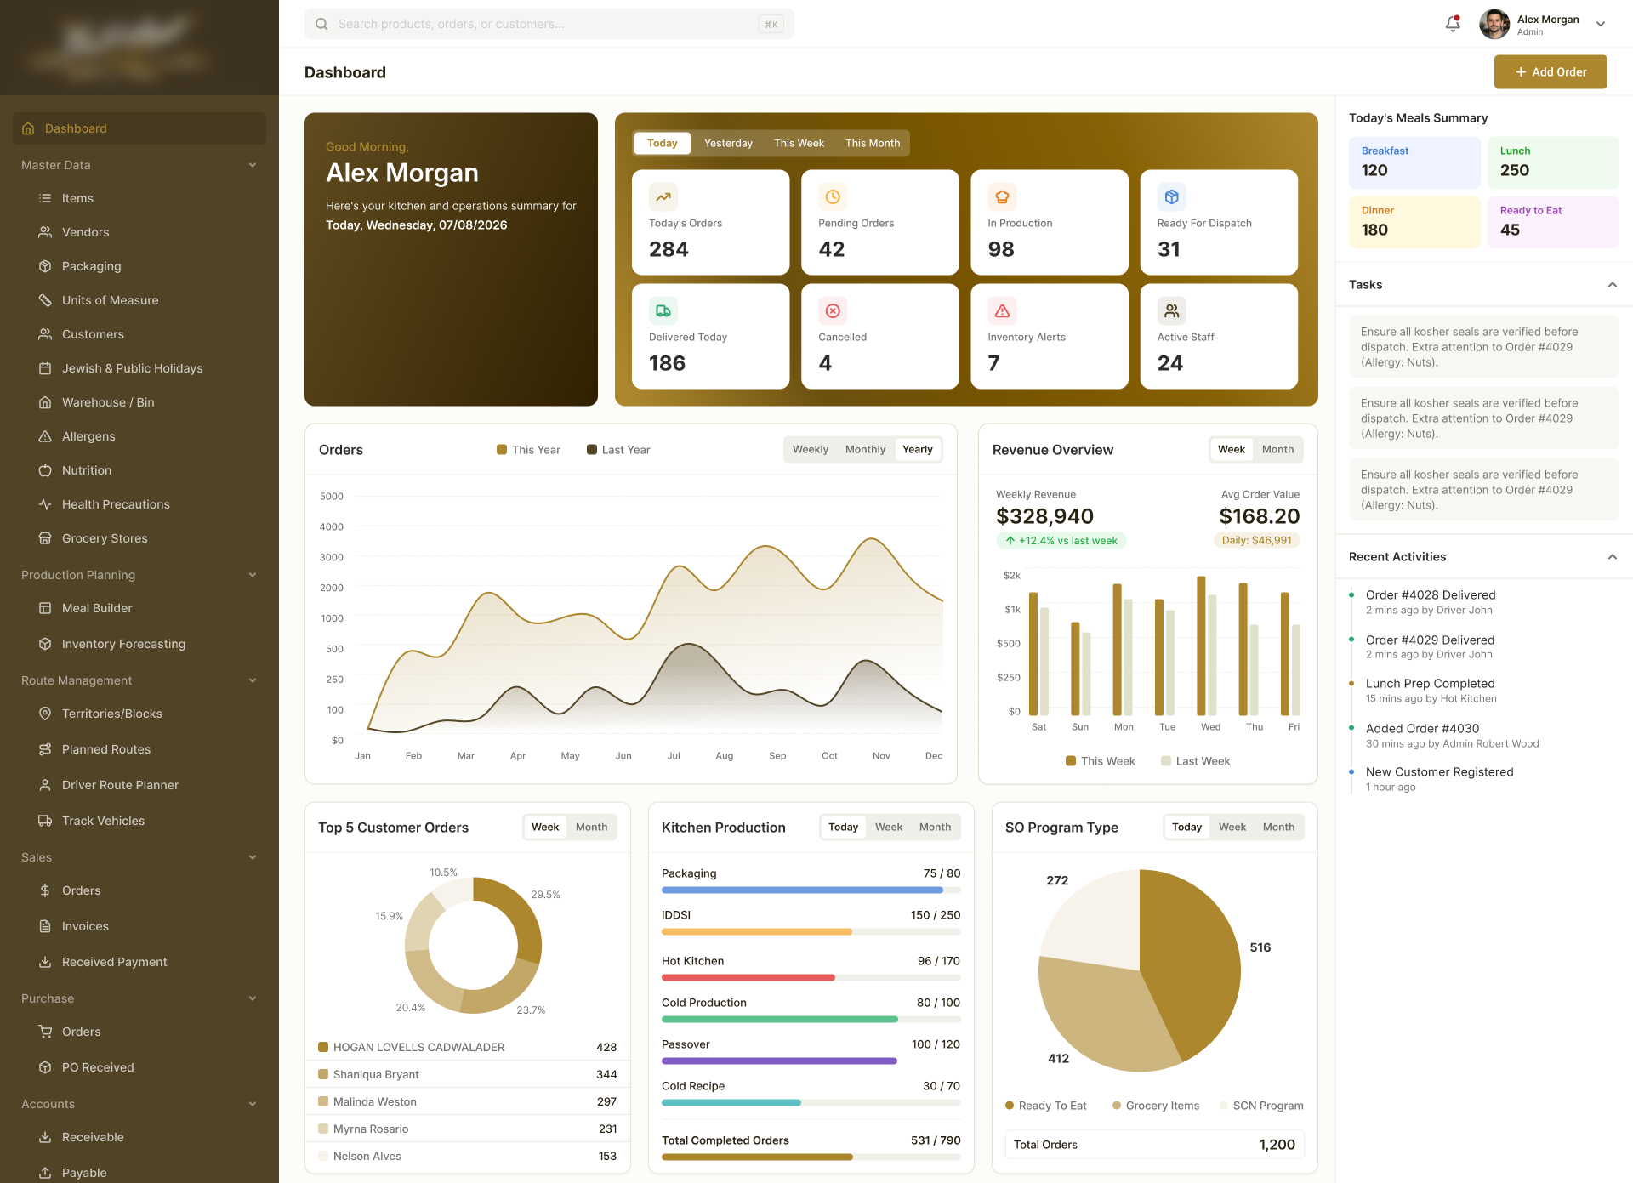Click the Cancelled orders X icon

pyautogui.click(x=833, y=310)
